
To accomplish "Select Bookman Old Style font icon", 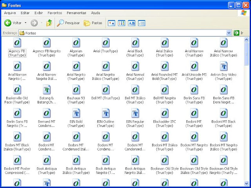I will pos(165,160).
